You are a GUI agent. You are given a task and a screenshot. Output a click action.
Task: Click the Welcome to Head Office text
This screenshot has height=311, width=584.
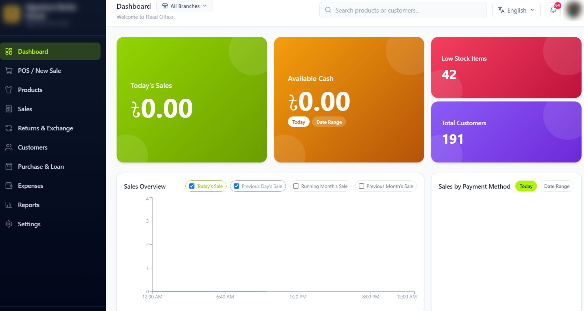145,17
